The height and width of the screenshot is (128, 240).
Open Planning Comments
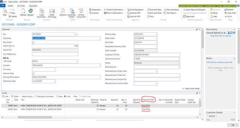click(x=44, y=96)
